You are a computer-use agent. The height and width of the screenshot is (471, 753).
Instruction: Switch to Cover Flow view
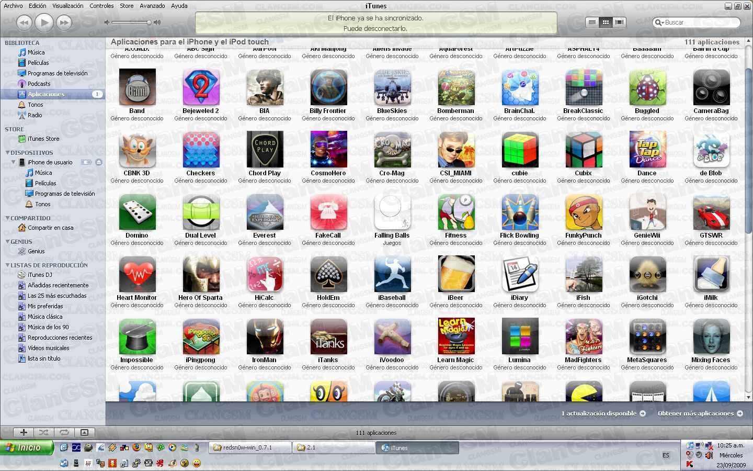point(619,22)
